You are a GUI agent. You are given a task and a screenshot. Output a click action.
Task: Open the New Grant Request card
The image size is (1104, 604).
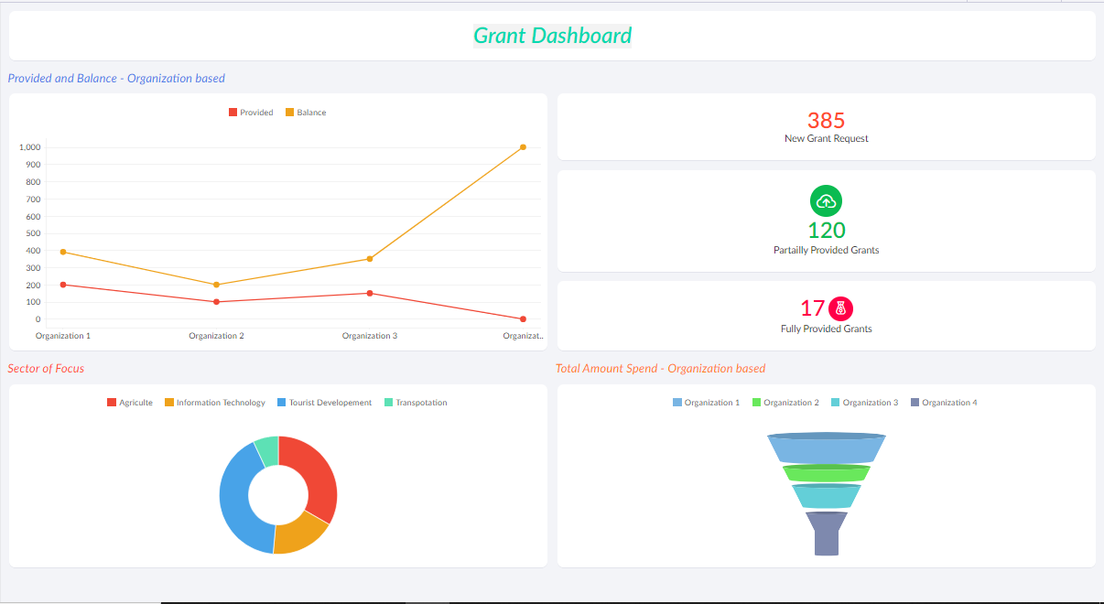click(x=826, y=126)
